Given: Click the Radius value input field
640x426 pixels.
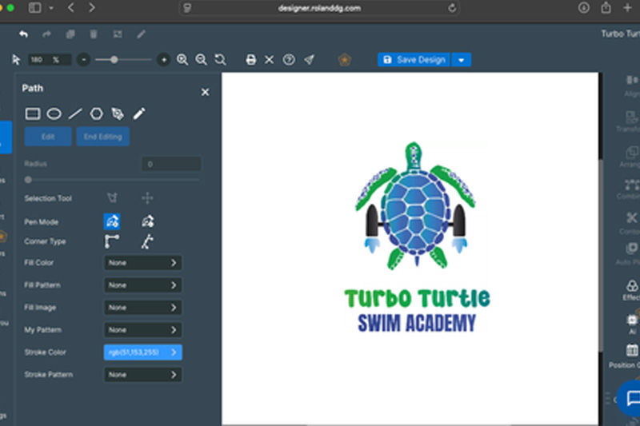Looking at the screenshot, I should (171, 164).
